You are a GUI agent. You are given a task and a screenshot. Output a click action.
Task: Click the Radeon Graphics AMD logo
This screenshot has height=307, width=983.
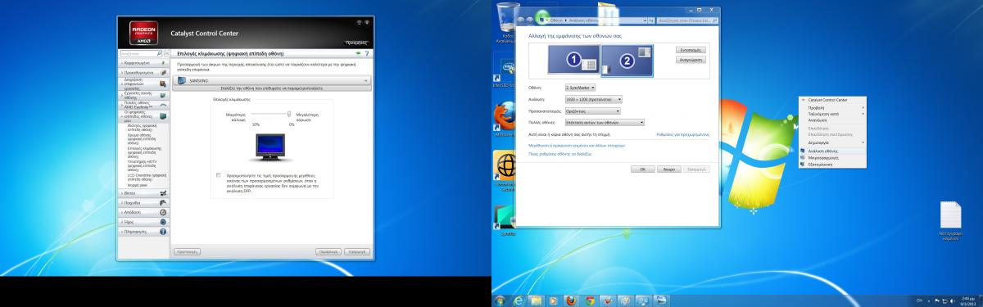pos(144,34)
